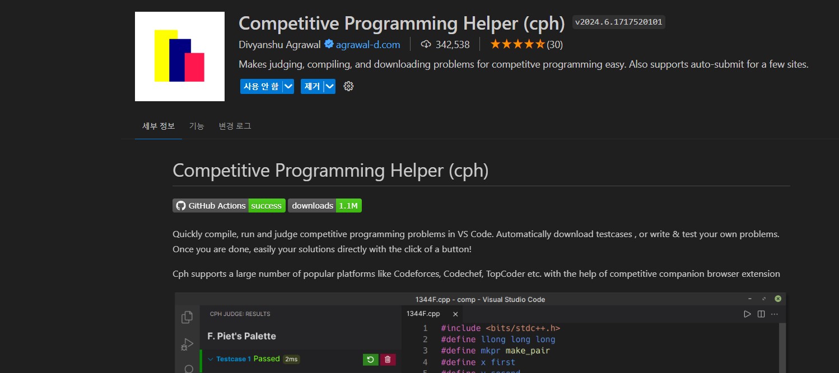This screenshot has width=839, height=373.
Task: Click the 사용 안 함 disable button
Action: coord(261,86)
